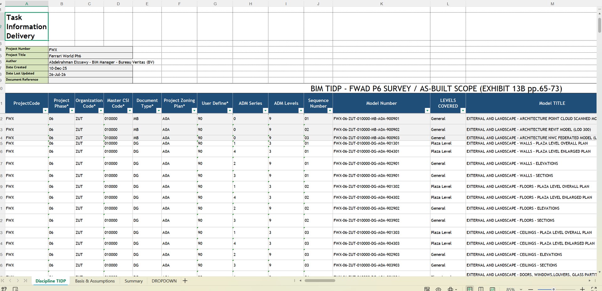Viewport: 602px width, 291px height.
Task: Open the ADM Levels filter dropdown
Action: (x=301, y=110)
